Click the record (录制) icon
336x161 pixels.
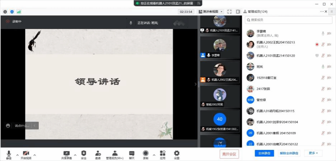pyautogui.click(x=146, y=153)
